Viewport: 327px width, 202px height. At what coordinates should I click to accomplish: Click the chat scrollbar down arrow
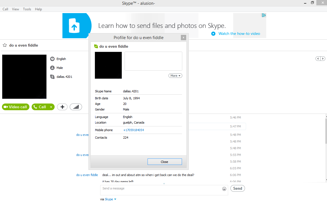(x=326, y=180)
